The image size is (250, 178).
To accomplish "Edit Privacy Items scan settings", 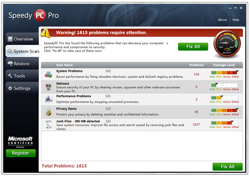I will 108,108.
